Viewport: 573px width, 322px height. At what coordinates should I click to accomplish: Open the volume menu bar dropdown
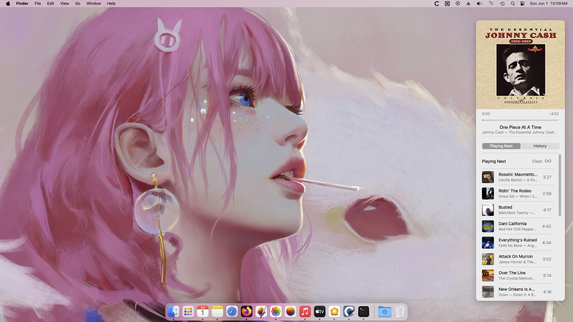[479, 4]
